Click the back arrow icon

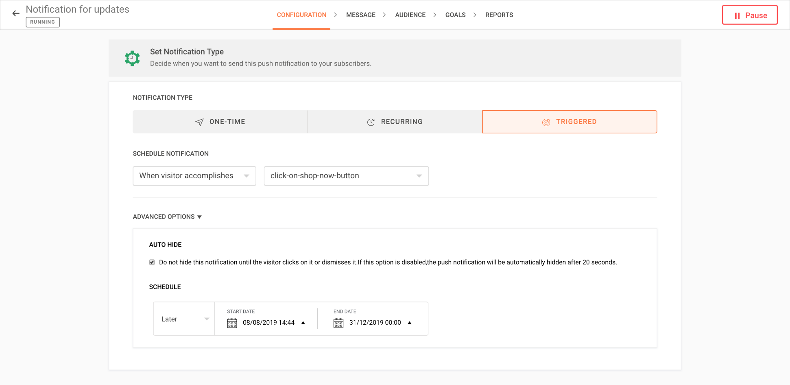[x=16, y=13]
